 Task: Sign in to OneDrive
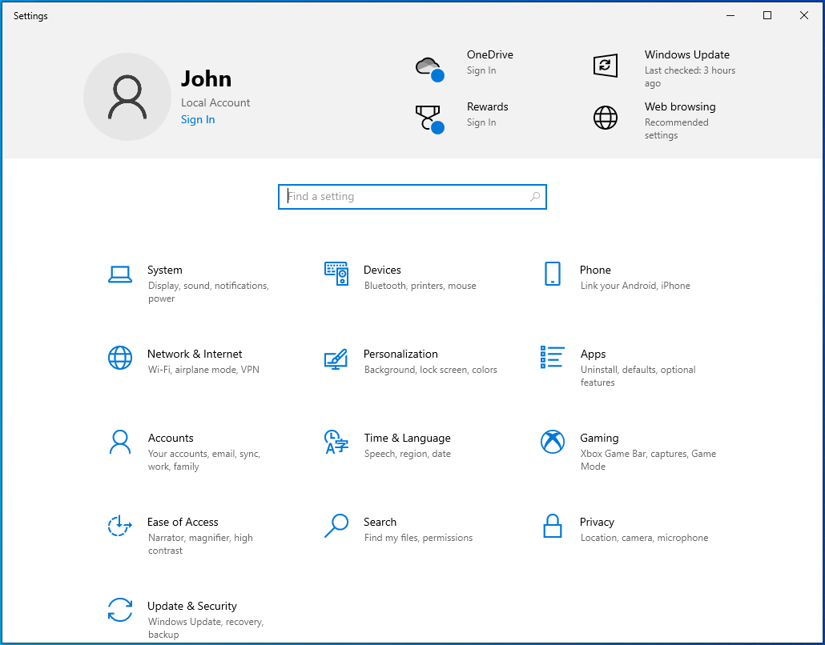point(490,62)
